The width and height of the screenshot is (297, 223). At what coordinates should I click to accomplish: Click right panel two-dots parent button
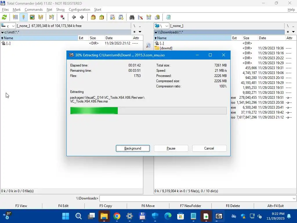[x=293, y=26]
